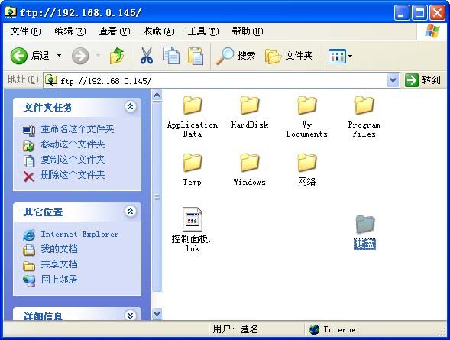This screenshot has width=450, height=340.
Task: Click the Internet Explorer sidebar icon
Action: point(29,235)
